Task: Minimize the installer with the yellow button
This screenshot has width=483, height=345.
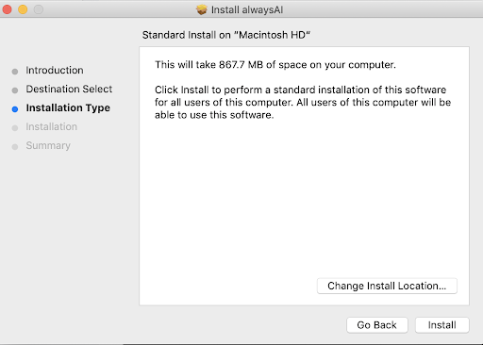Action: click(x=23, y=9)
